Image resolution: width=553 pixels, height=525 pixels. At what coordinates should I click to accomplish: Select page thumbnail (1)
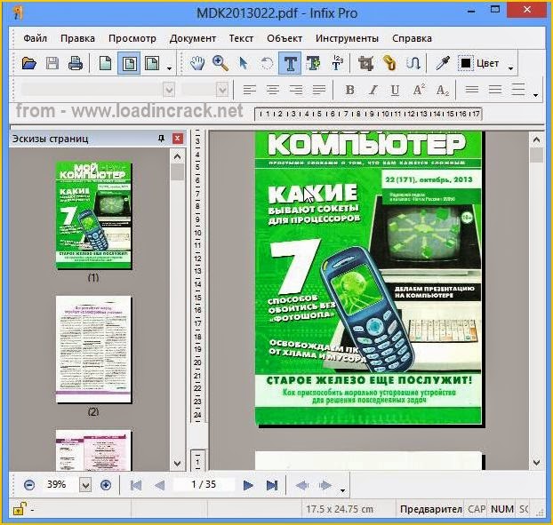tap(94, 216)
